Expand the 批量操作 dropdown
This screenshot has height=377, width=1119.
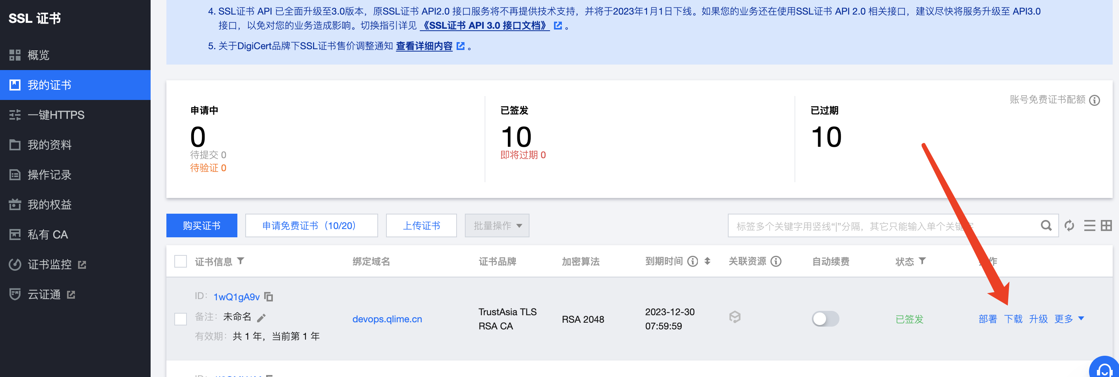(497, 225)
